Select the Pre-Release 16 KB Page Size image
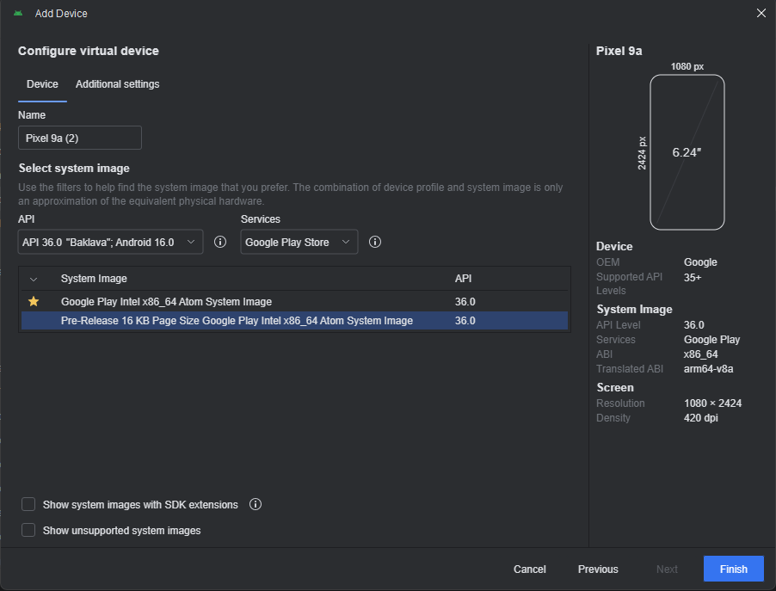 click(237, 321)
